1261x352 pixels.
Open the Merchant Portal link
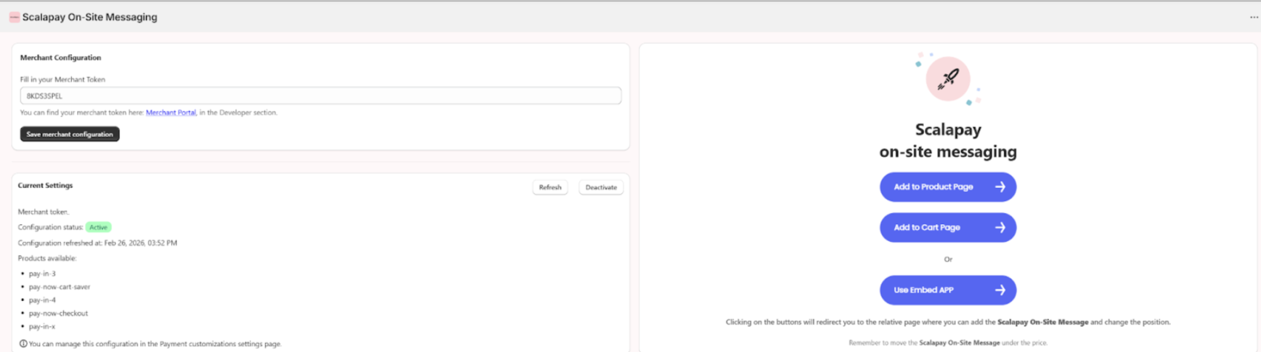pyautogui.click(x=171, y=112)
